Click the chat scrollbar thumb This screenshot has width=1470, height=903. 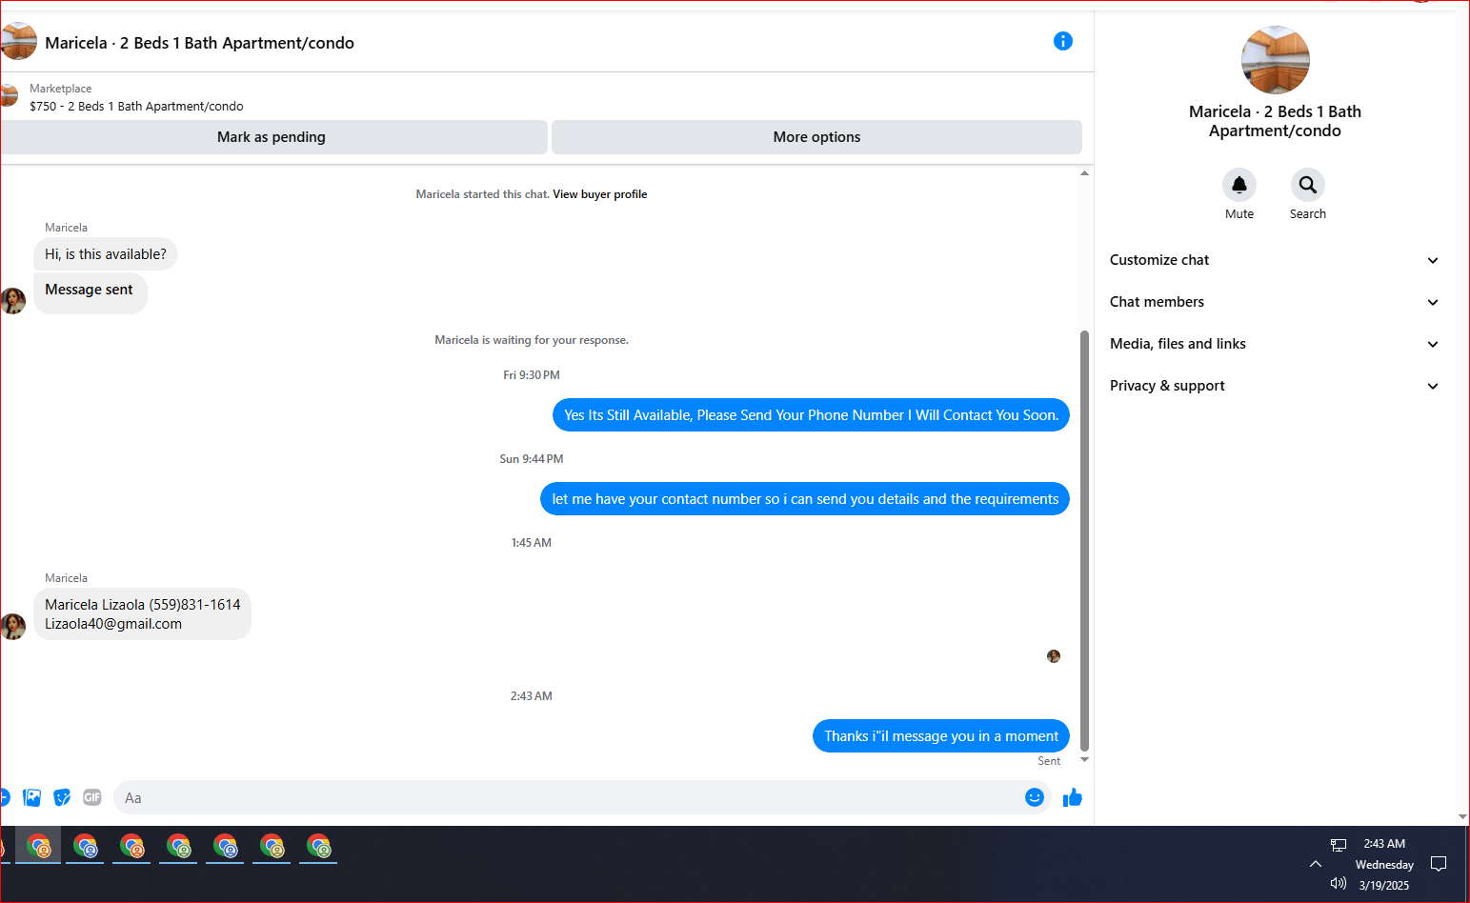click(1084, 540)
